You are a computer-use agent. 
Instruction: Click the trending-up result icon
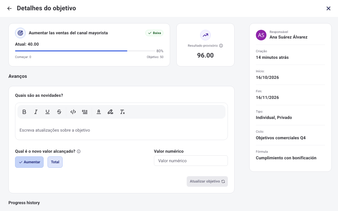tap(205, 35)
